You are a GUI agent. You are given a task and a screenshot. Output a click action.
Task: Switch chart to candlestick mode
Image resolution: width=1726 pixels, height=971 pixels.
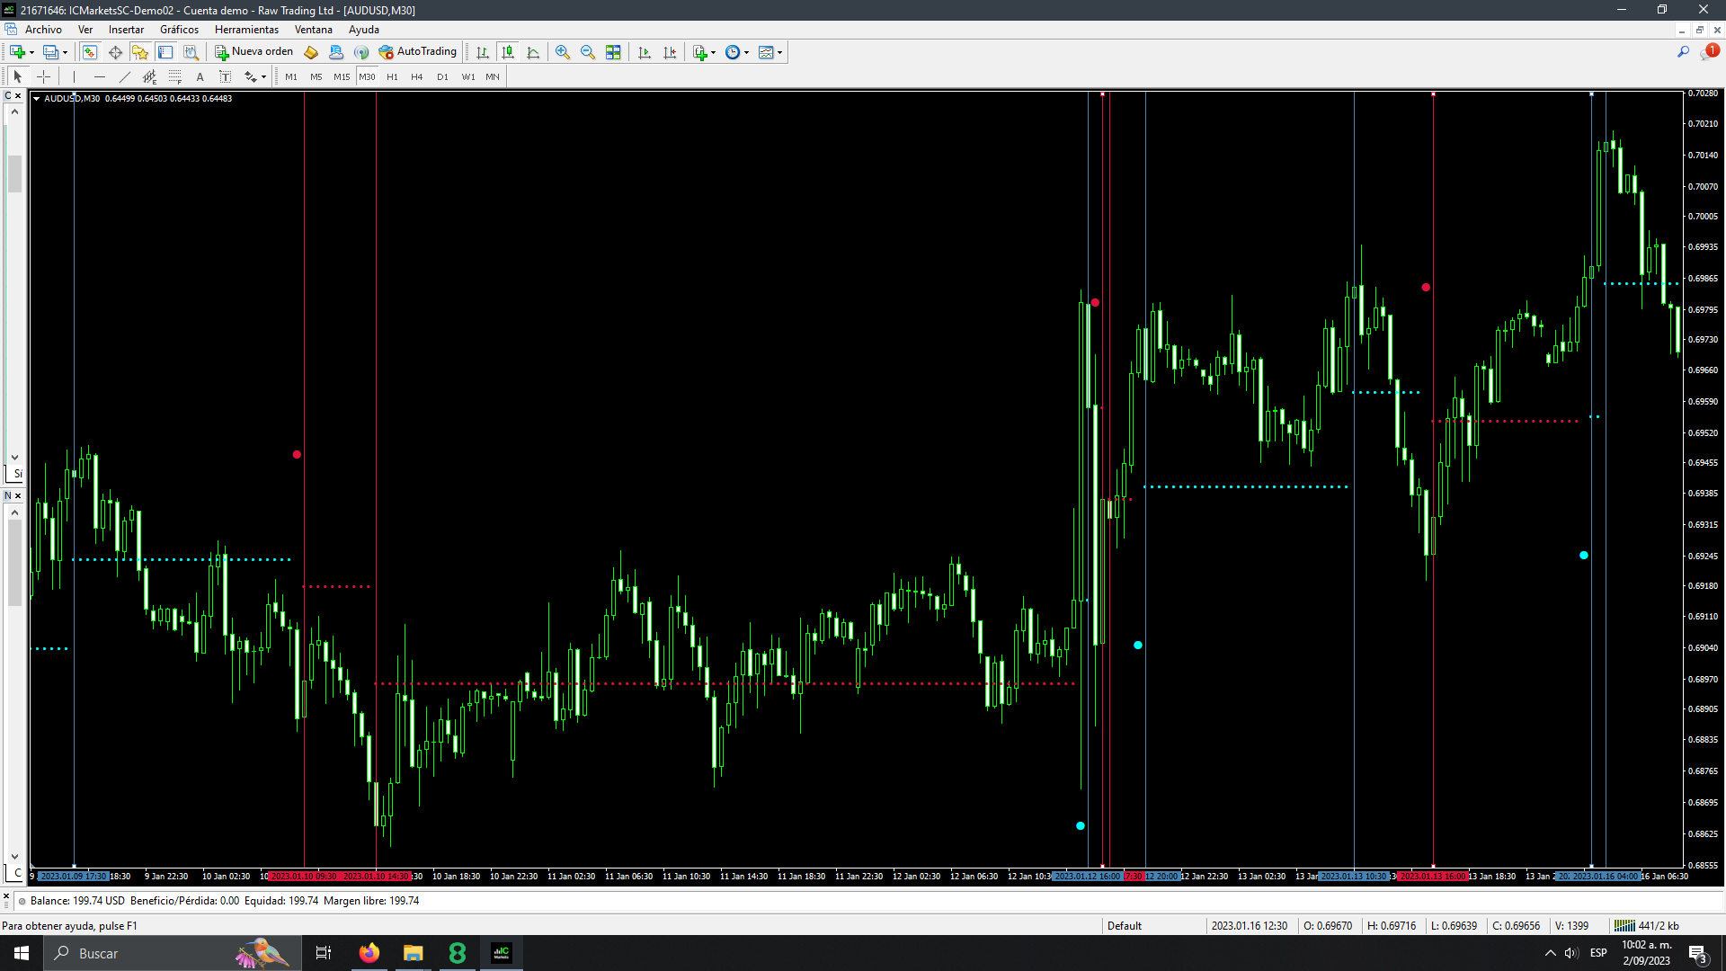pyautogui.click(x=508, y=52)
